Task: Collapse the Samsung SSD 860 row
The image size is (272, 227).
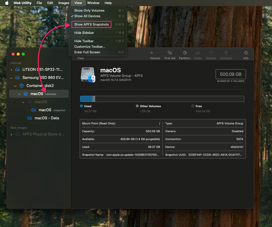Action: pyautogui.click(x=11, y=78)
